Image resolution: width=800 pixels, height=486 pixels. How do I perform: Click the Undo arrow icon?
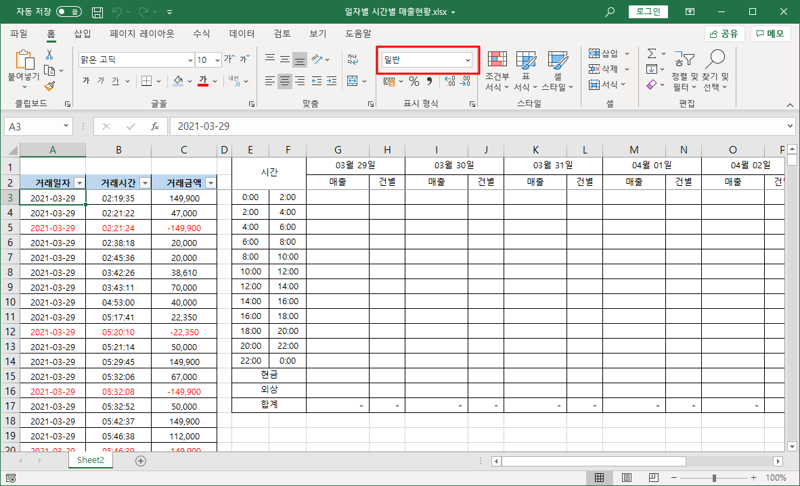117,11
